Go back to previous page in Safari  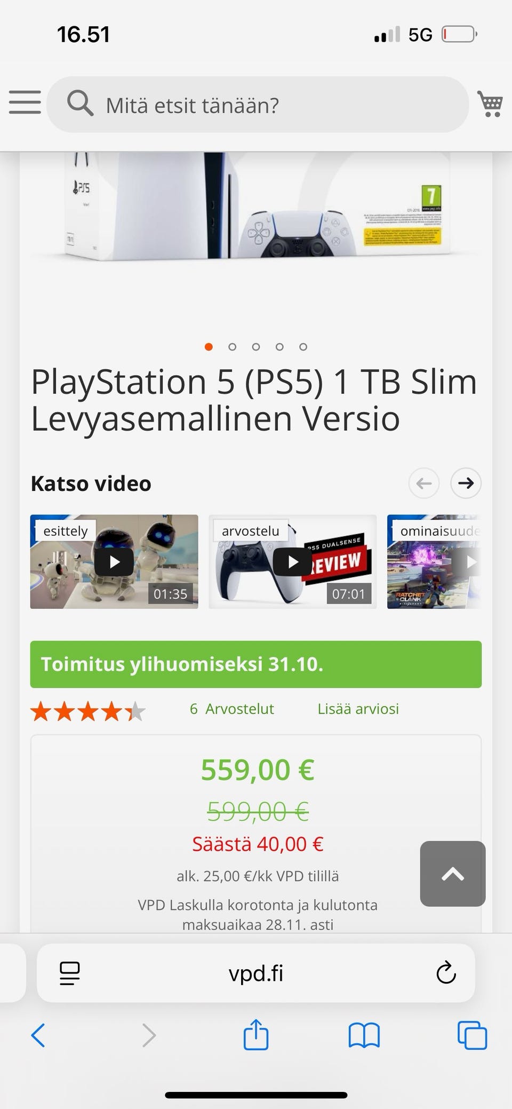[x=38, y=1035]
